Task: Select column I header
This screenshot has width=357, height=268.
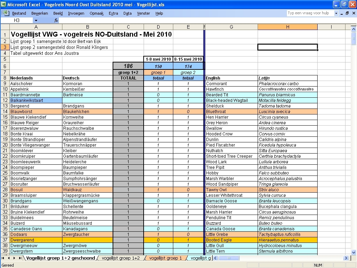Action: [x=331, y=27]
